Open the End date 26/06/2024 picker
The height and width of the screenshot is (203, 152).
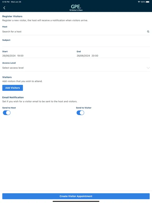click(x=83, y=56)
